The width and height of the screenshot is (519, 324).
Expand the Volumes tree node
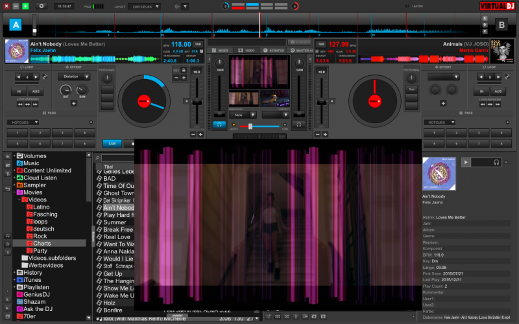click(x=14, y=156)
